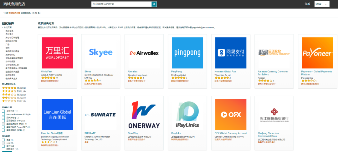Check the 亚马逊物流 (FBA) checkbox
338x152 pixels.
tap(3, 120)
